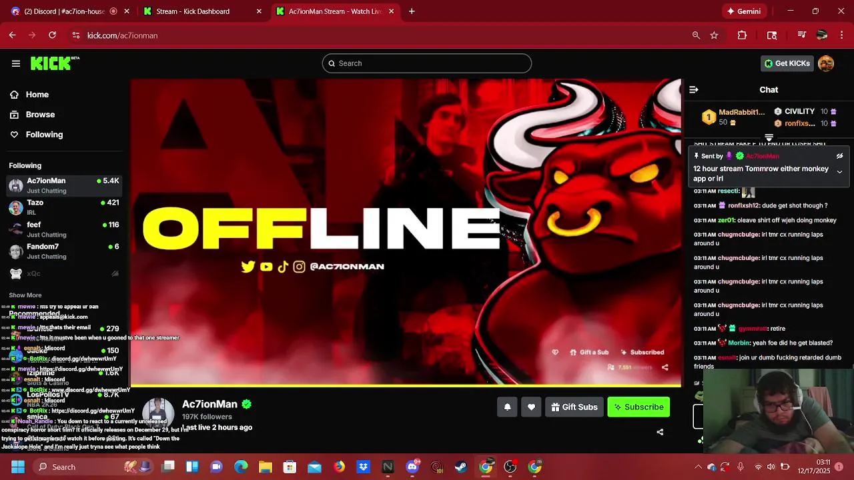
Task: Click the TikTok icon on offline banner
Action: tap(283, 267)
